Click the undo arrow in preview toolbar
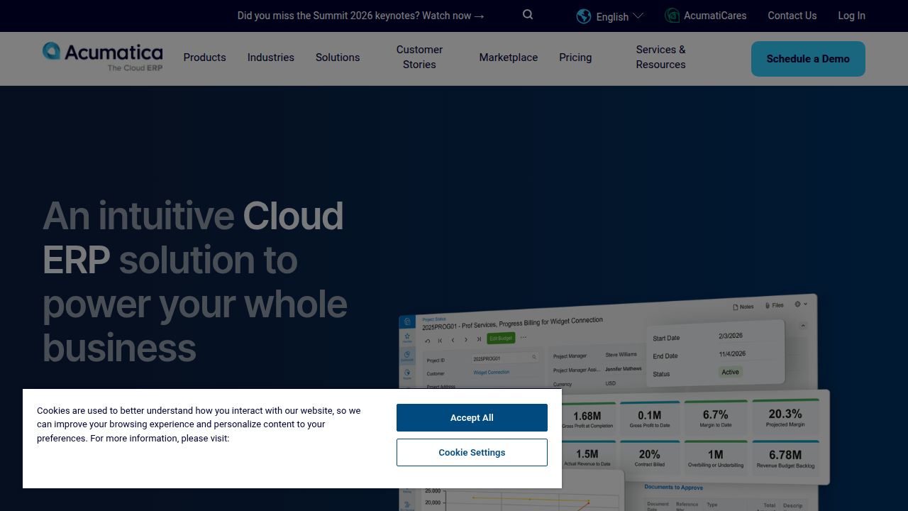 [x=427, y=341]
